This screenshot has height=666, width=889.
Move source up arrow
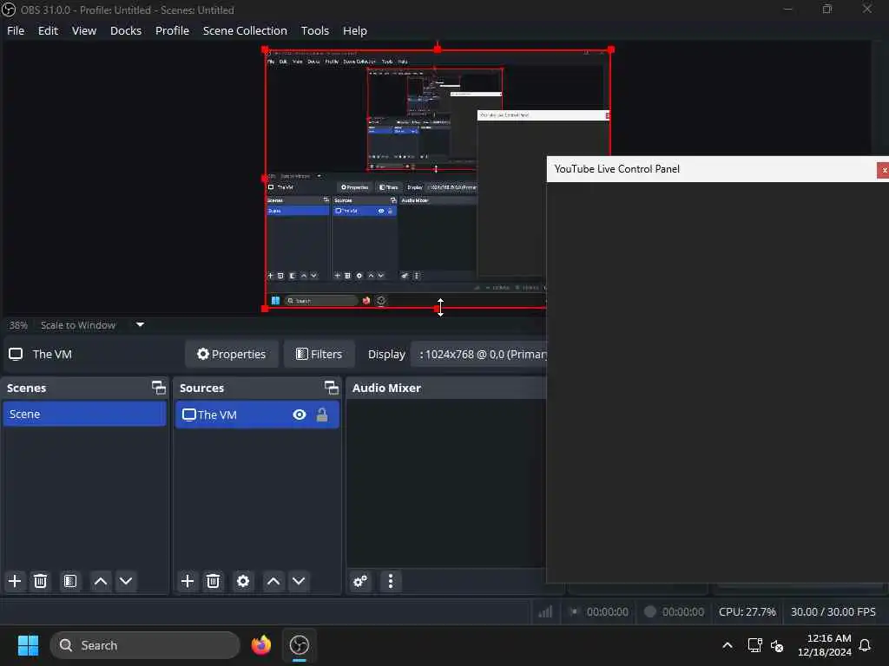coord(273,581)
